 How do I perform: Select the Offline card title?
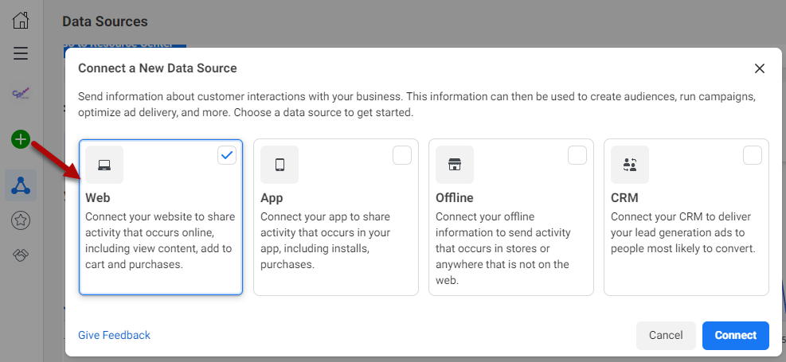455,198
